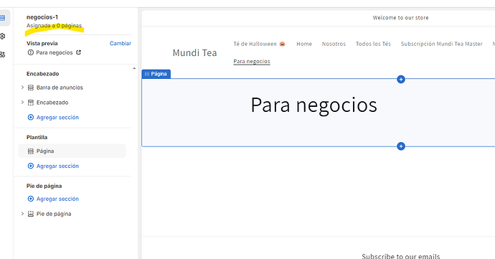
Task: Open theme settings gear icon
Action: [x=3, y=36]
